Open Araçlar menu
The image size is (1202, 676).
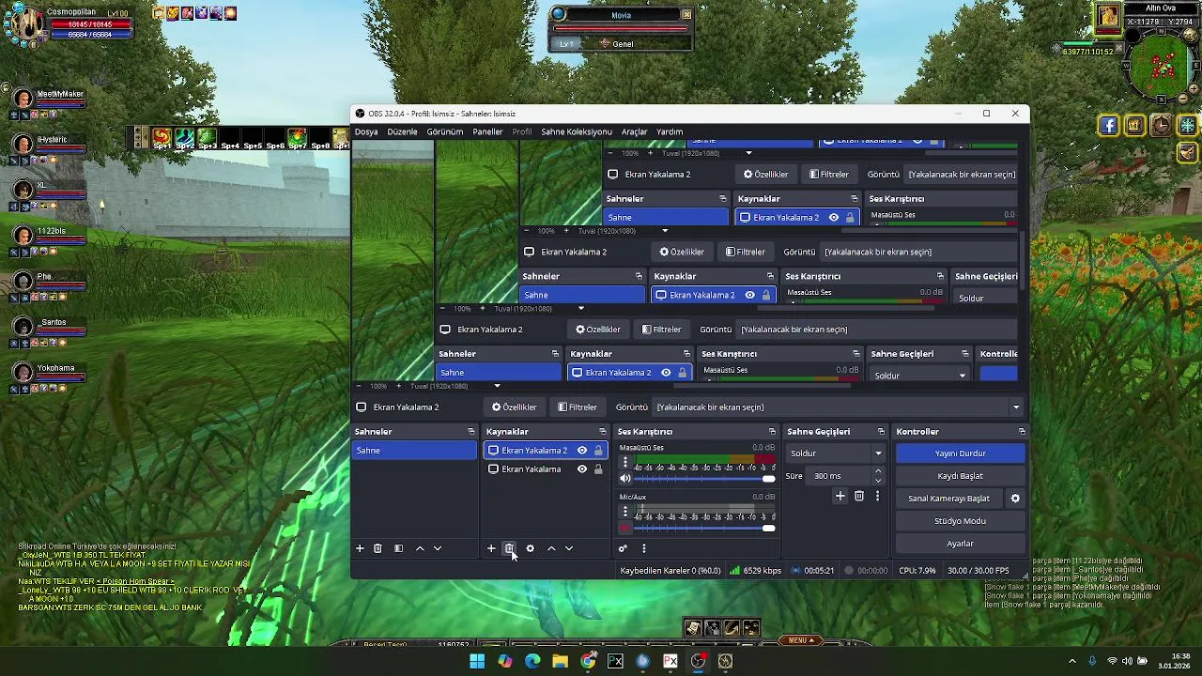635,132
